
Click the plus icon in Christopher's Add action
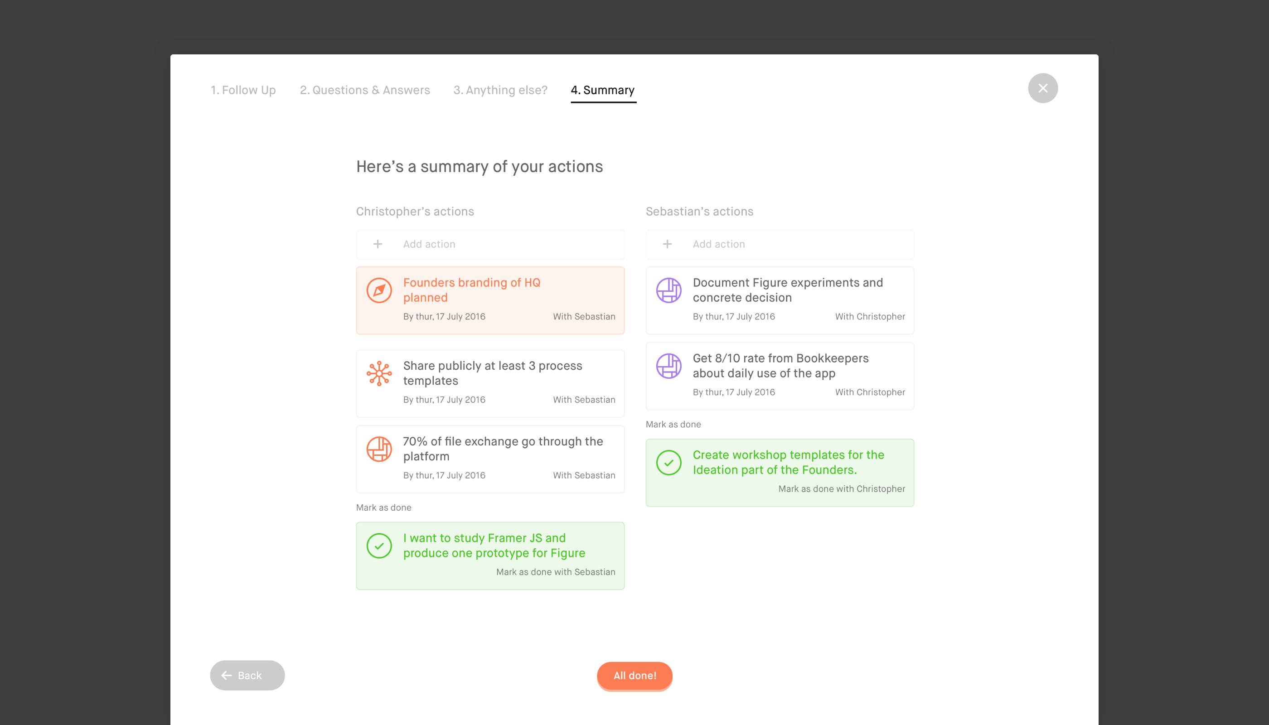pyautogui.click(x=378, y=244)
